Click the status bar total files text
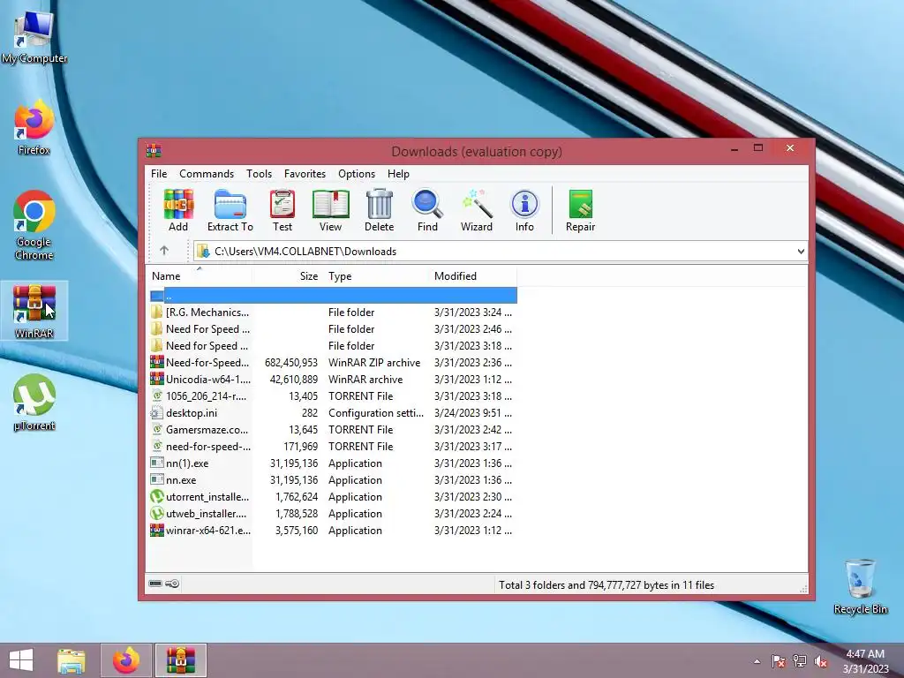The height and width of the screenshot is (678, 904). tap(606, 585)
